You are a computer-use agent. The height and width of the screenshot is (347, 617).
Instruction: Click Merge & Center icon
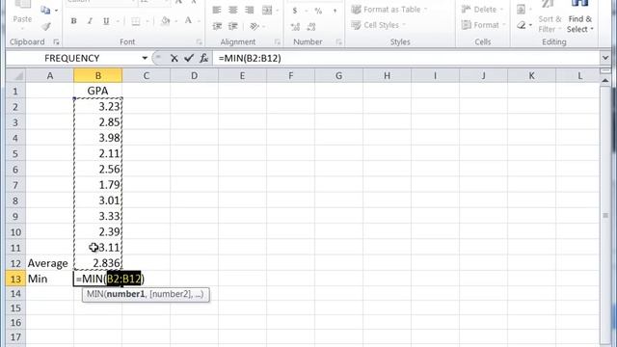267,10
